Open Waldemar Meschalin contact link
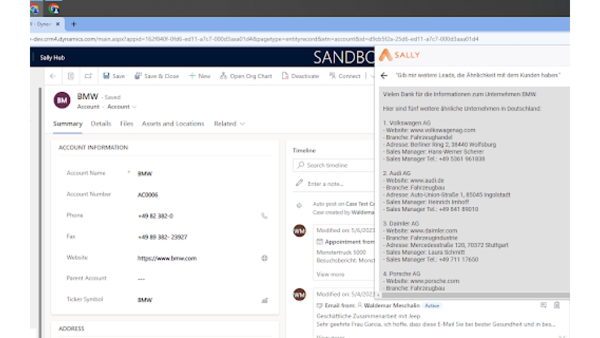The width and height of the screenshot is (600, 338). 392,306
